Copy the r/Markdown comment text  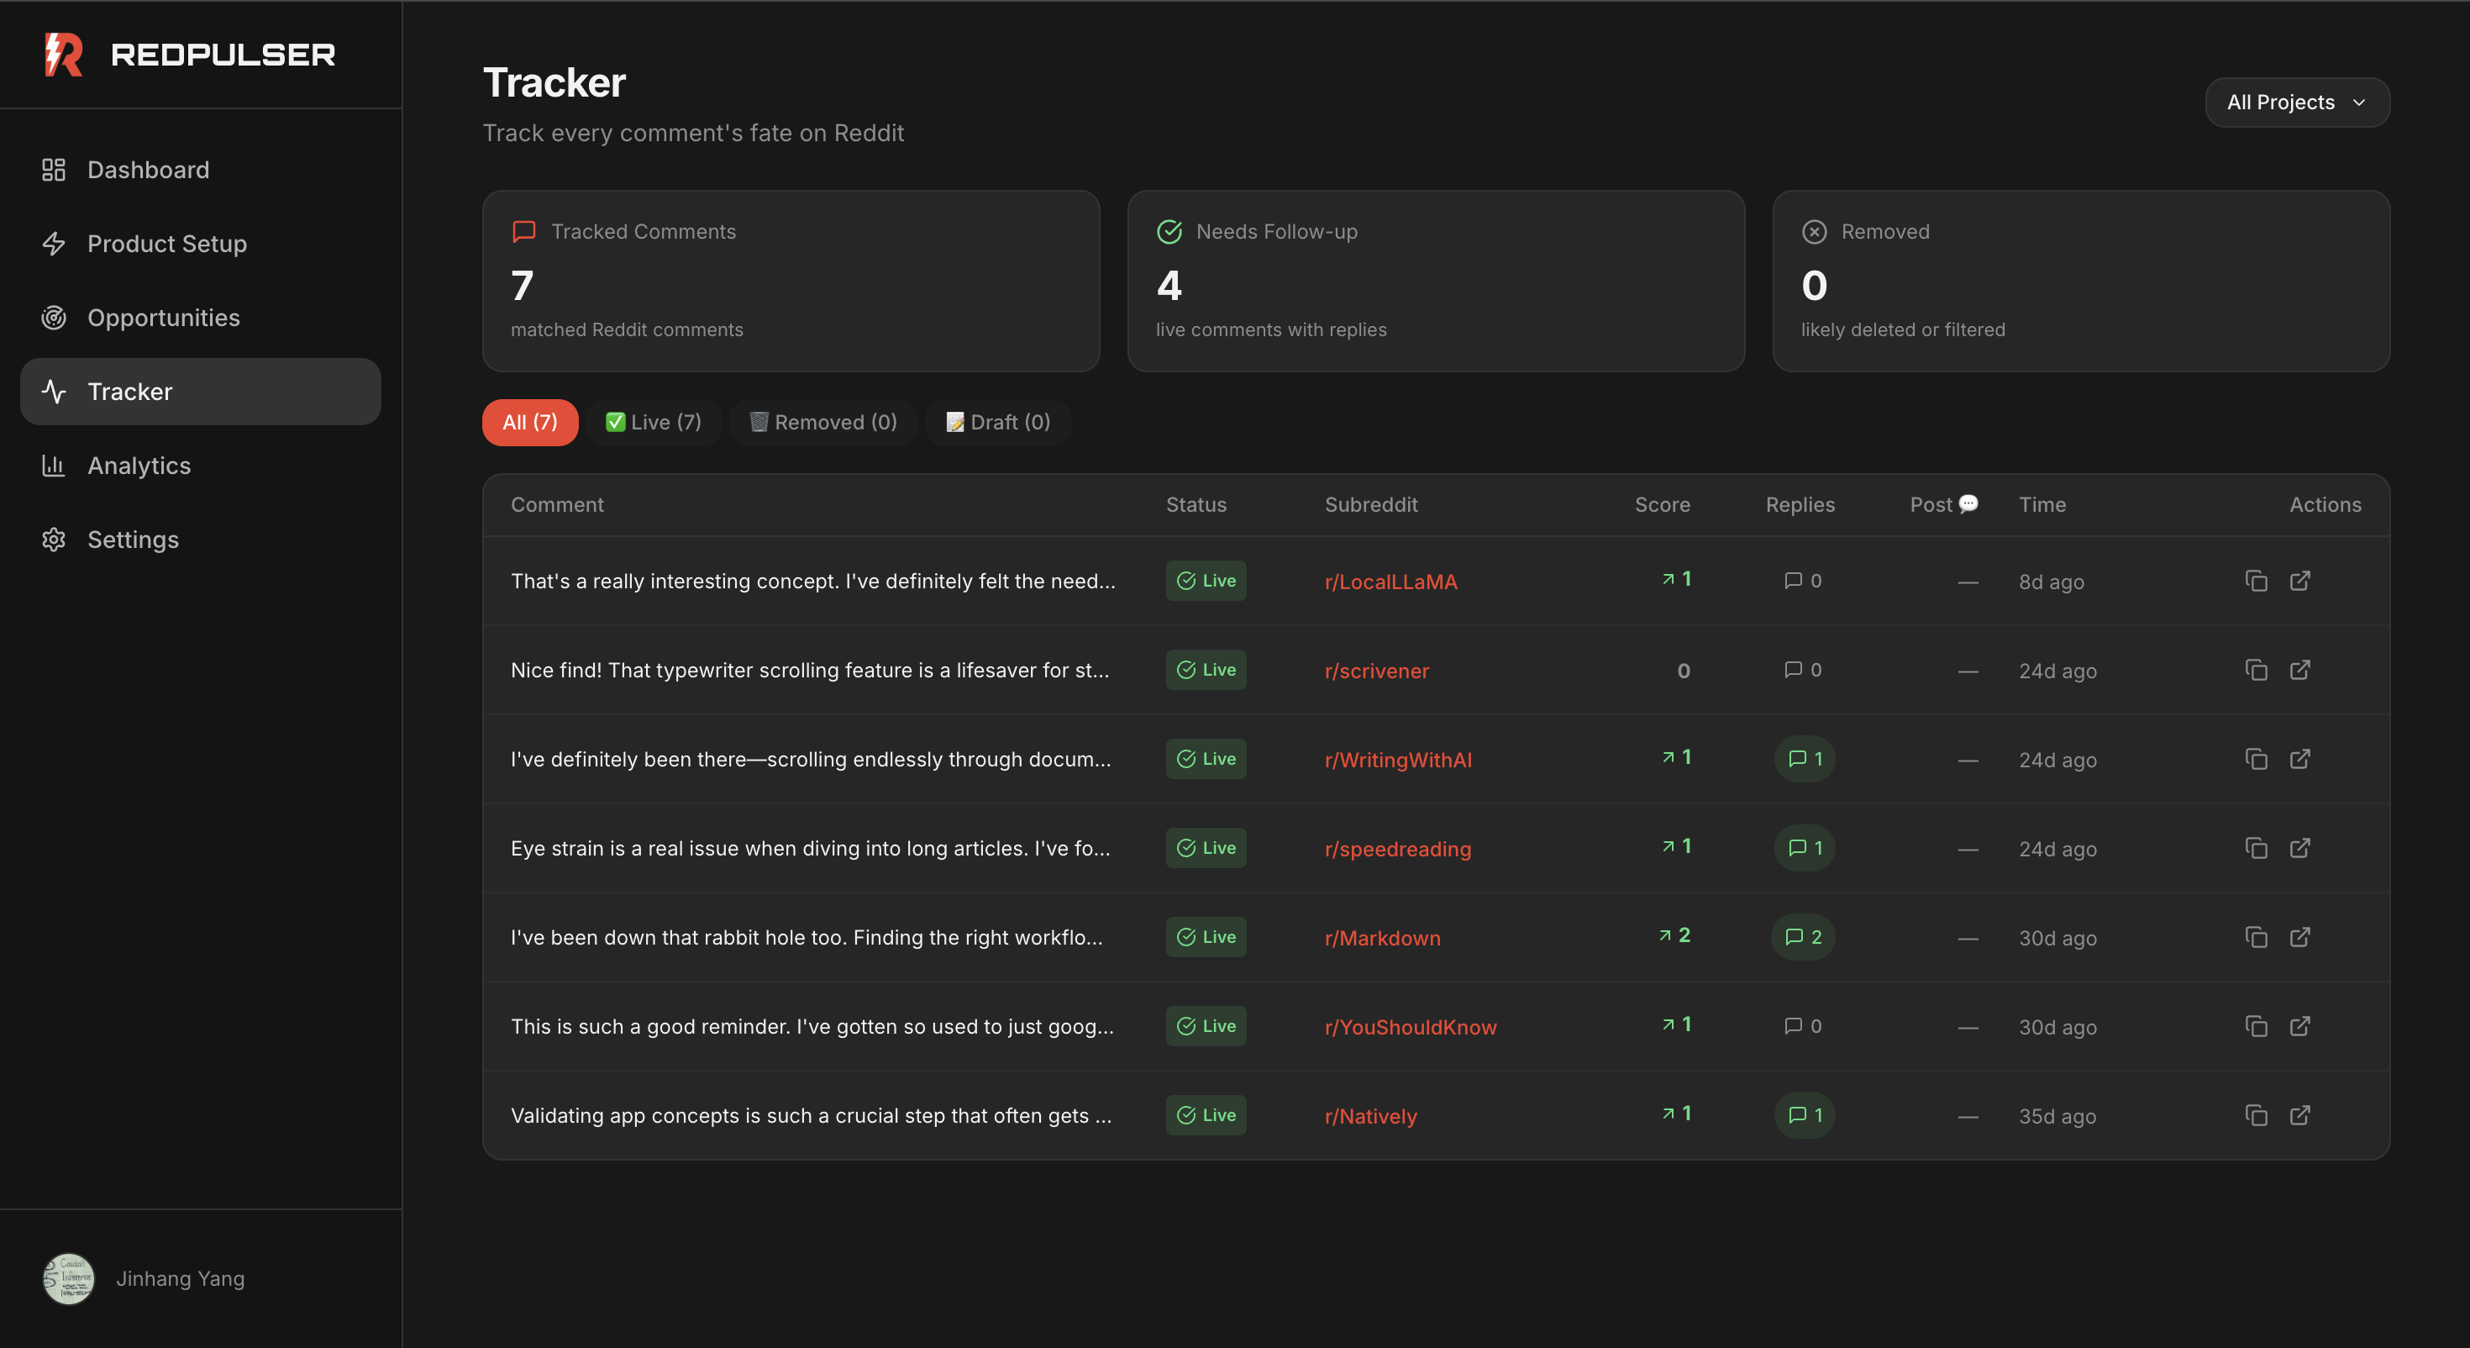click(x=2255, y=937)
